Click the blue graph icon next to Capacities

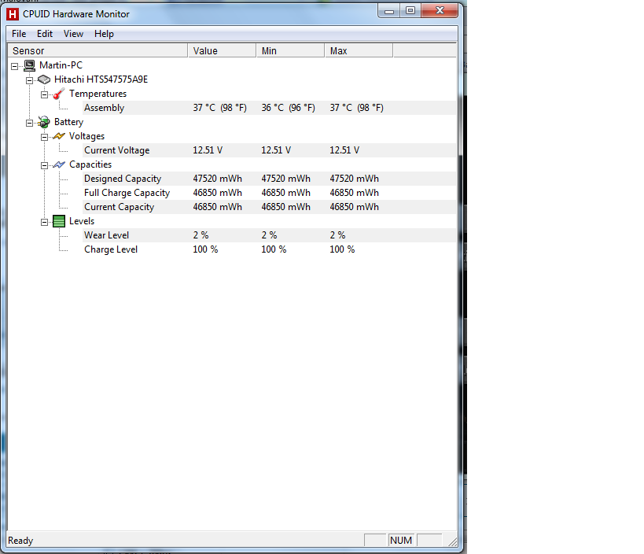[59, 164]
